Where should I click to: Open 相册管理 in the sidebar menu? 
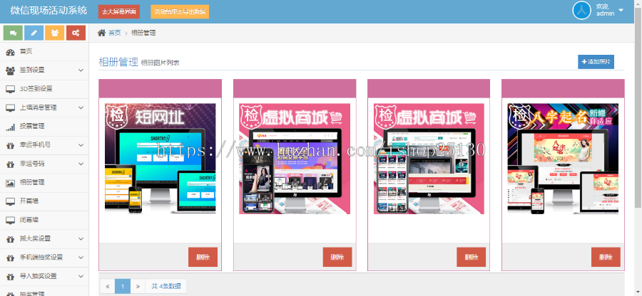(x=31, y=182)
